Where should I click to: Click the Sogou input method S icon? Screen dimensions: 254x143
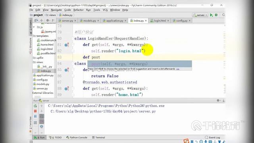pyautogui.click(x=186, y=141)
